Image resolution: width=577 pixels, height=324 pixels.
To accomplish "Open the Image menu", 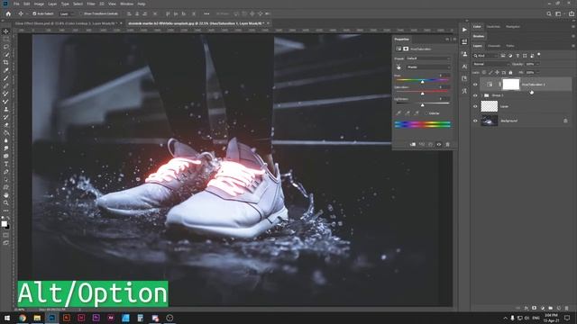I will [39, 4].
